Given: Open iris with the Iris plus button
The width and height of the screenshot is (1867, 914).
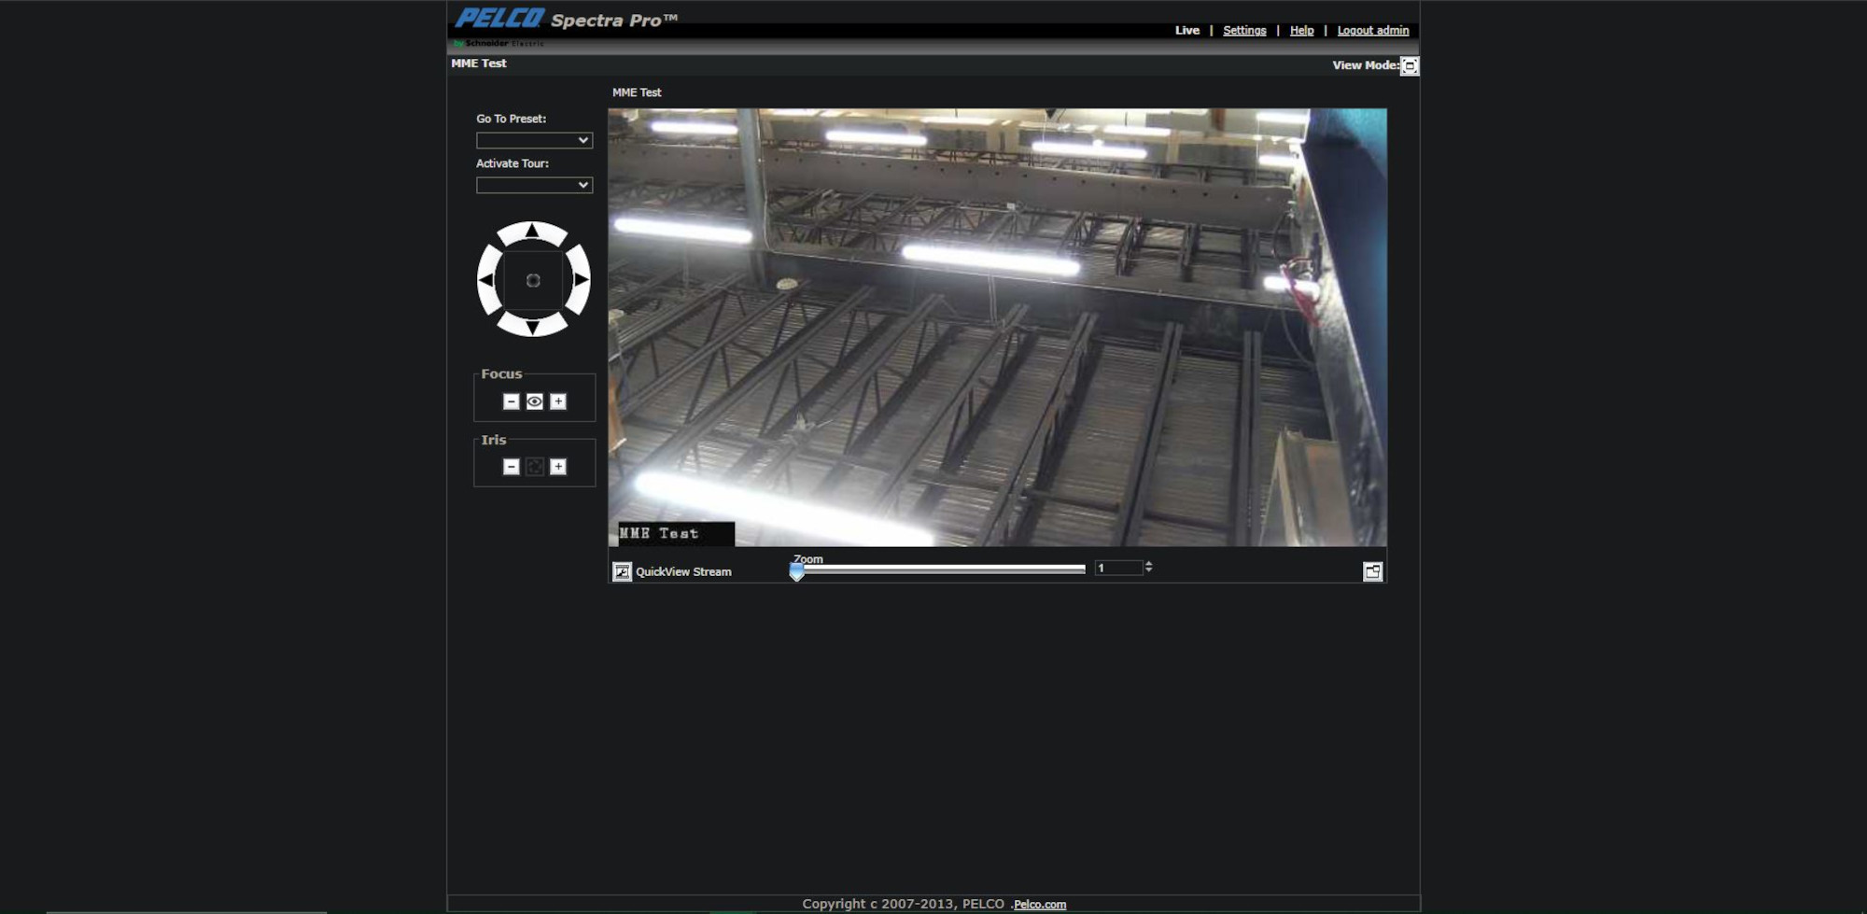Looking at the screenshot, I should tap(557, 467).
